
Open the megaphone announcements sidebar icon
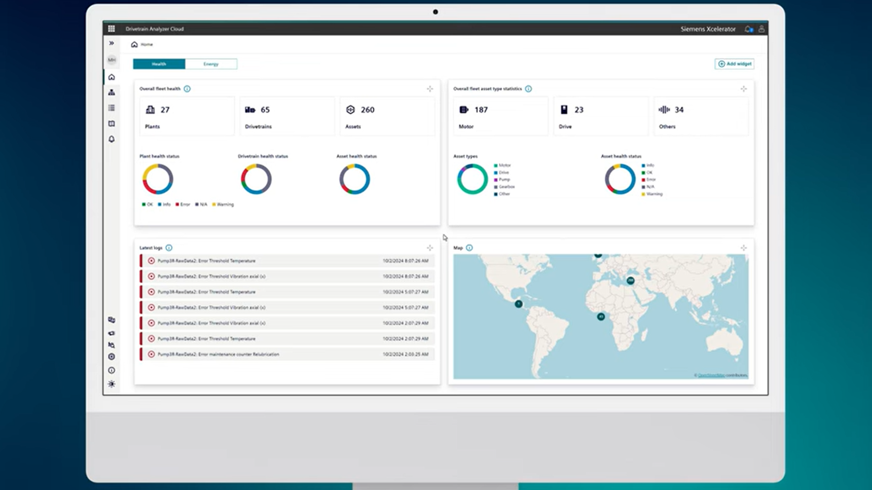coord(112,333)
